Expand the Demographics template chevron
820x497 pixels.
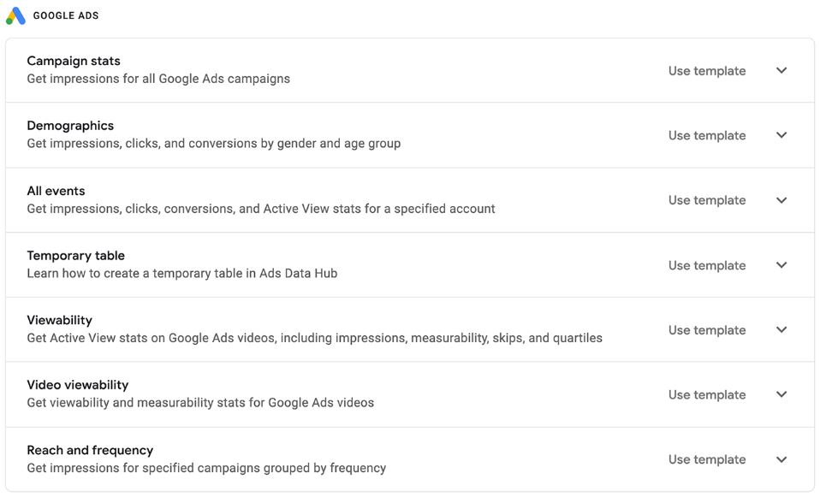click(x=781, y=135)
